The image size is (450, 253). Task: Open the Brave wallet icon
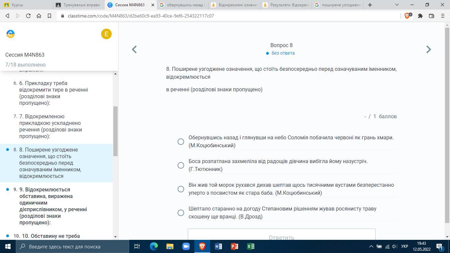tap(432, 16)
